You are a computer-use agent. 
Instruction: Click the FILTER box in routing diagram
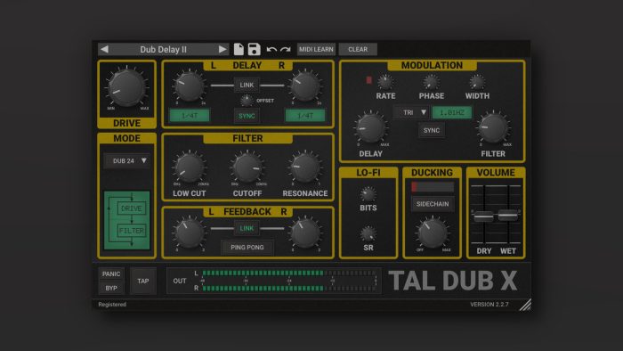coord(132,231)
